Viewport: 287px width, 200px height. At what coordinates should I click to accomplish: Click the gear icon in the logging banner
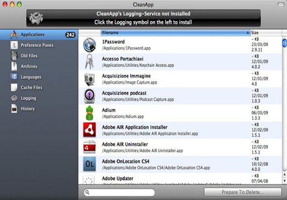pyautogui.click(x=36, y=18)
